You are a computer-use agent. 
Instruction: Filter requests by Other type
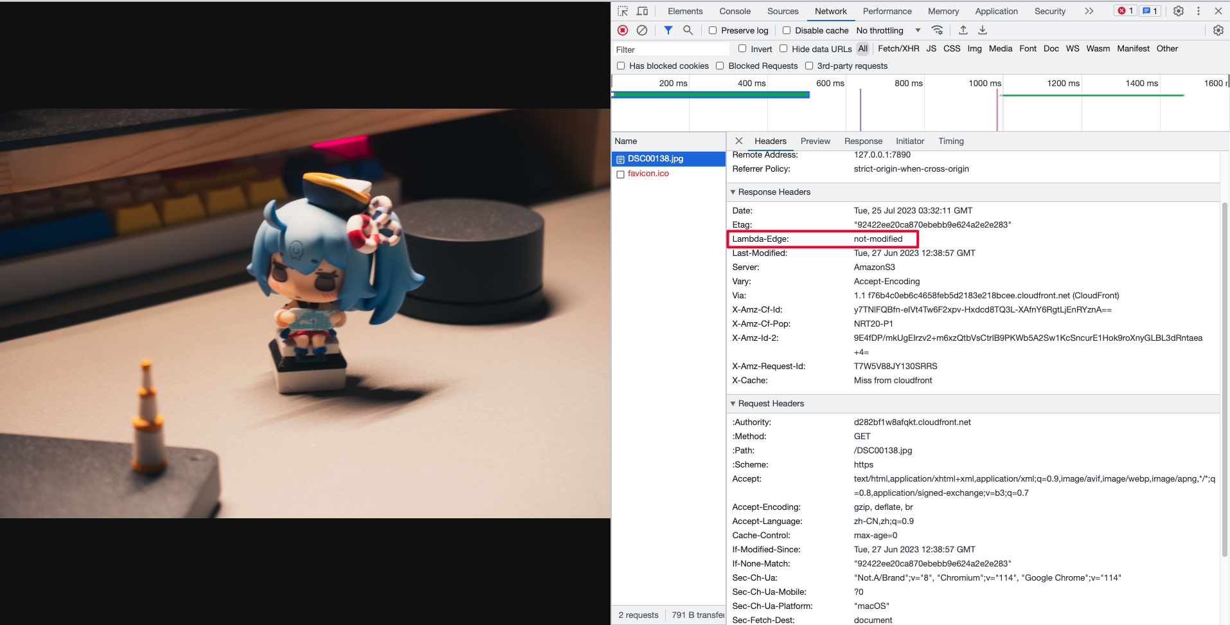coord(1167,48)
